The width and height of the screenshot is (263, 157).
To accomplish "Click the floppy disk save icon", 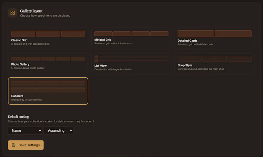I will [13, 145].
